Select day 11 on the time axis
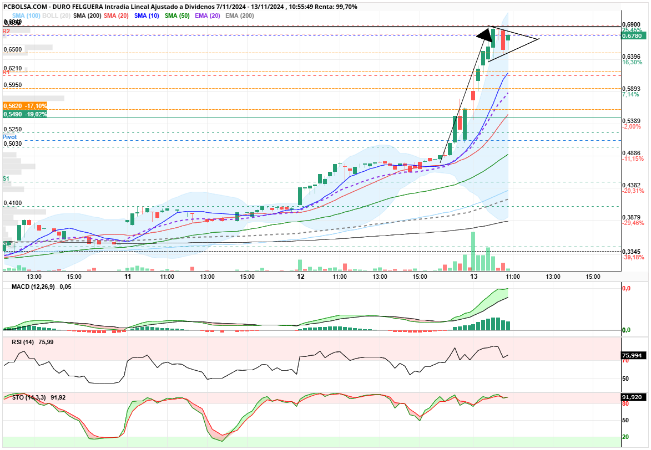The height and width of the screenshot is (450, 651). (128, 277)
